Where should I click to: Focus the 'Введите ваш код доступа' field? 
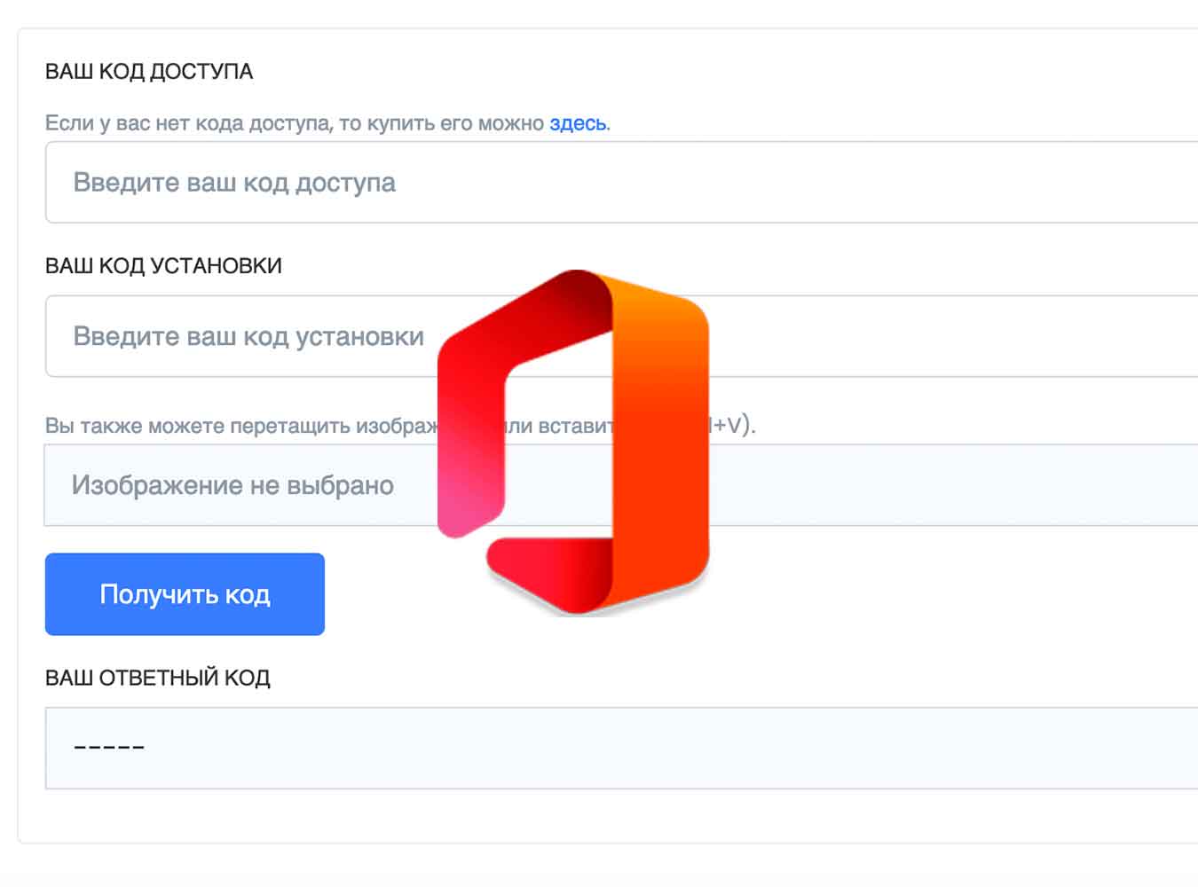click(x=621, y=182)
